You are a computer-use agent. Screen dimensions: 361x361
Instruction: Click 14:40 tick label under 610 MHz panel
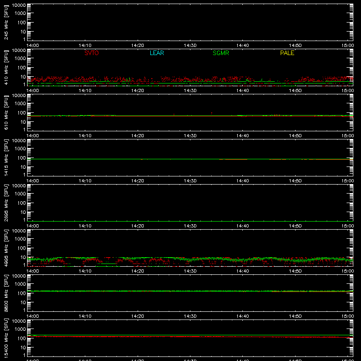click(243, 136)
